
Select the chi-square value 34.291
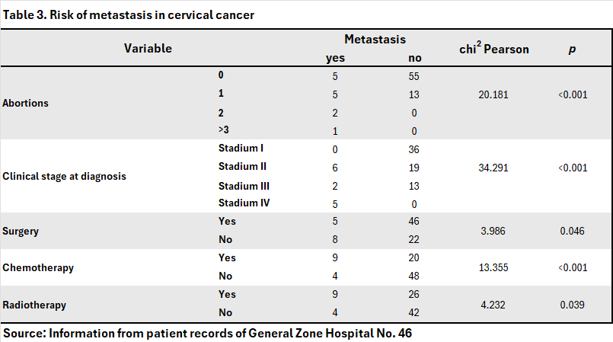click(x=493, y=168)
